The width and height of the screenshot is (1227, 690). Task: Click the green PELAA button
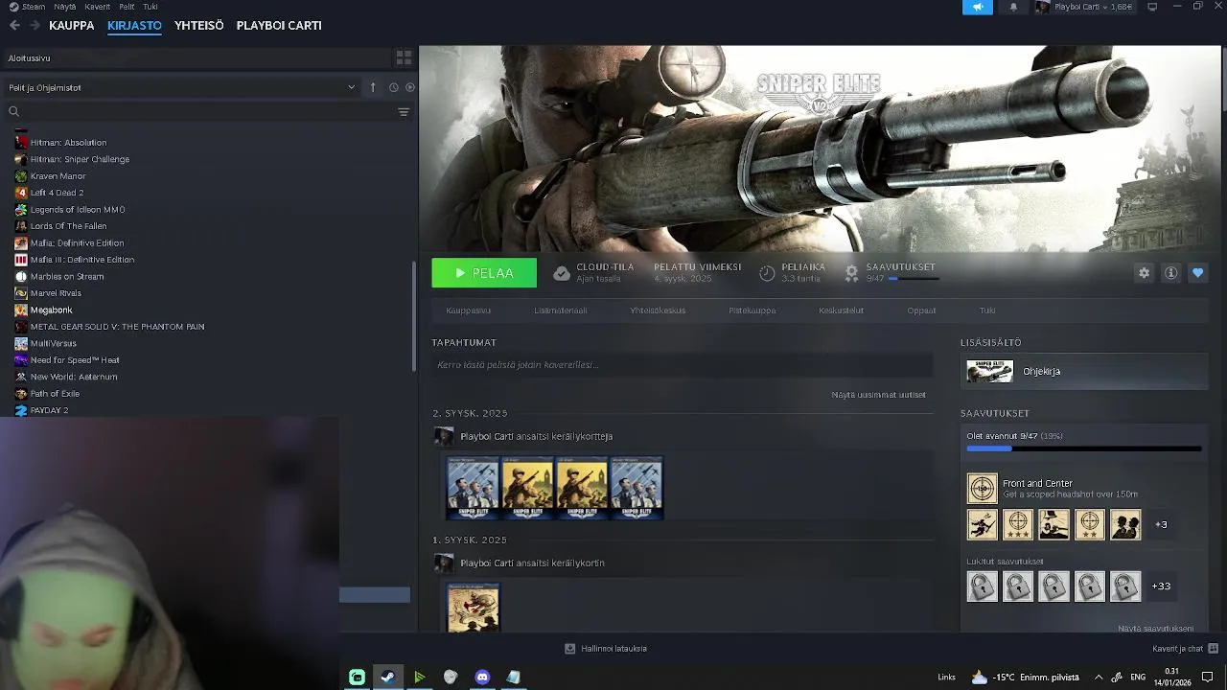[484, 273]
